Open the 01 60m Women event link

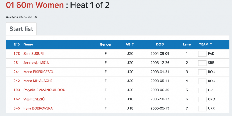pyautogui.click(x=35, y=5)
